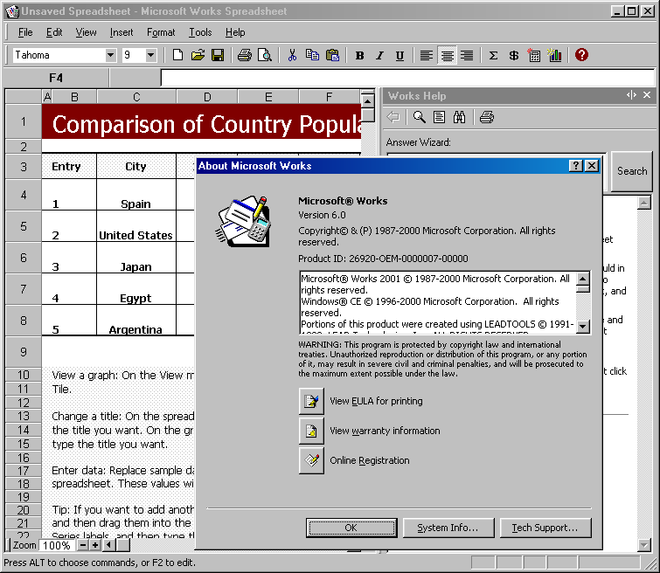Image resolution: width=660 pixels, height=573 pixels.
Task: Open Print Preview from the toolbar
Action: point(265,55)
